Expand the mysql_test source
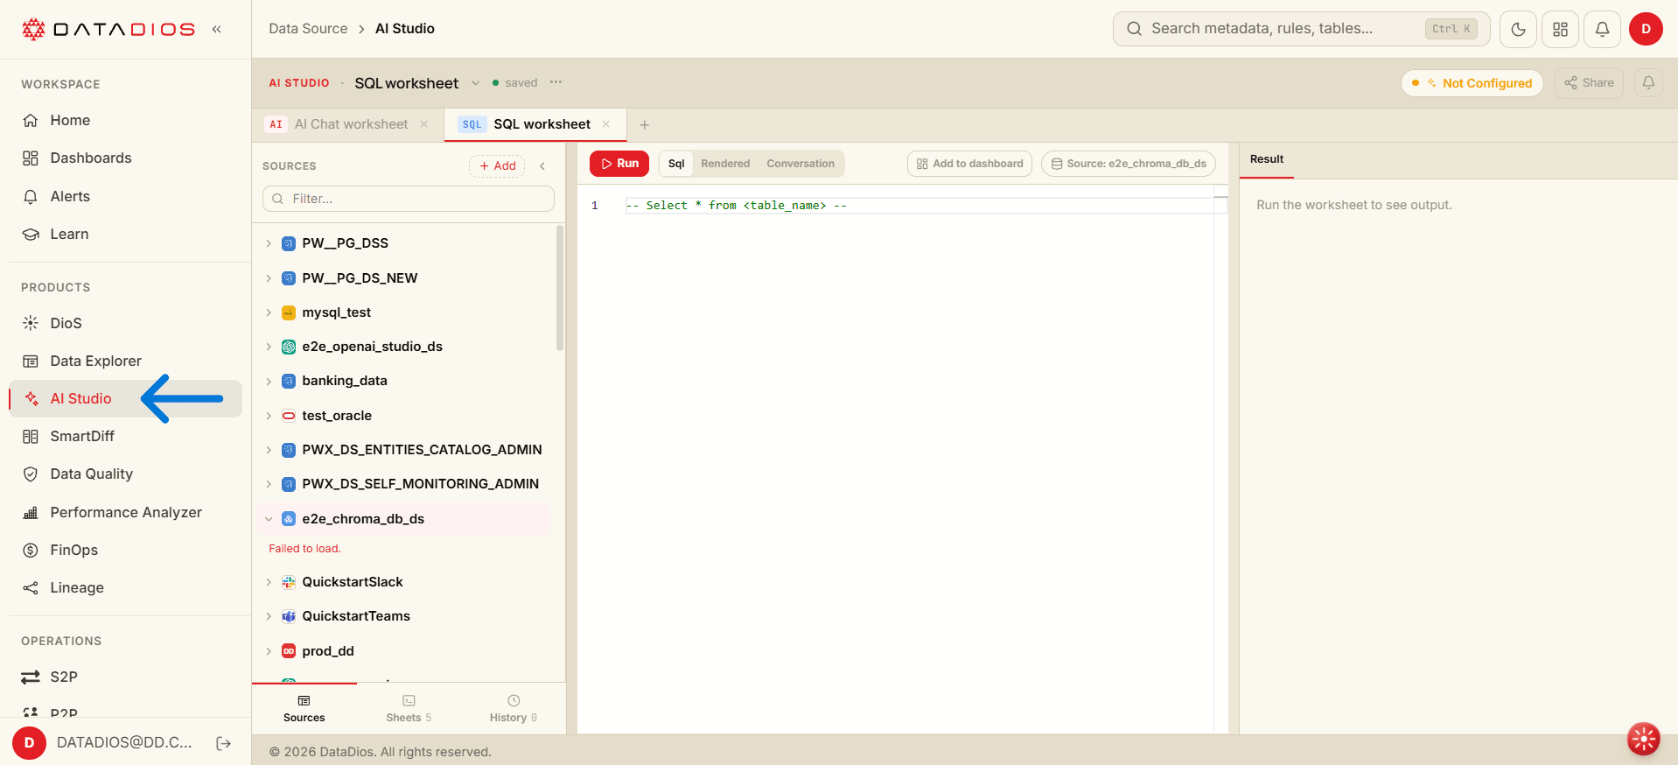 pyautogui.click(x=269, y=312)
